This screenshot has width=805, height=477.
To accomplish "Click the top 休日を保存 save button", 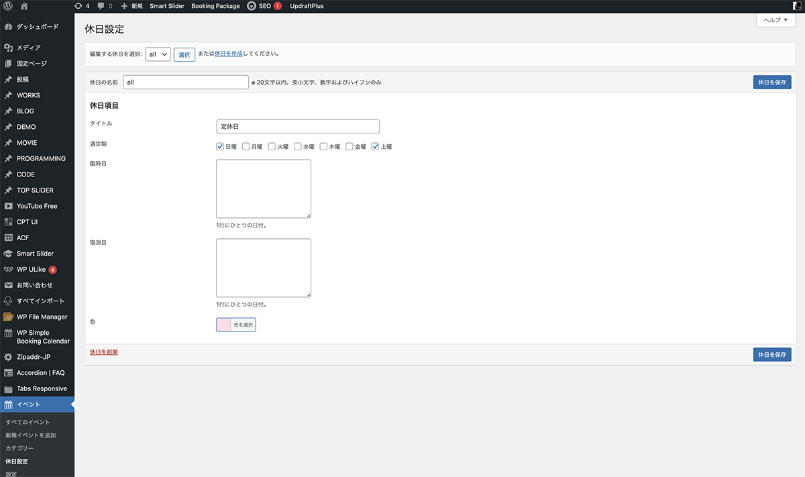I will pyautogui.click(x=771, y=82).
